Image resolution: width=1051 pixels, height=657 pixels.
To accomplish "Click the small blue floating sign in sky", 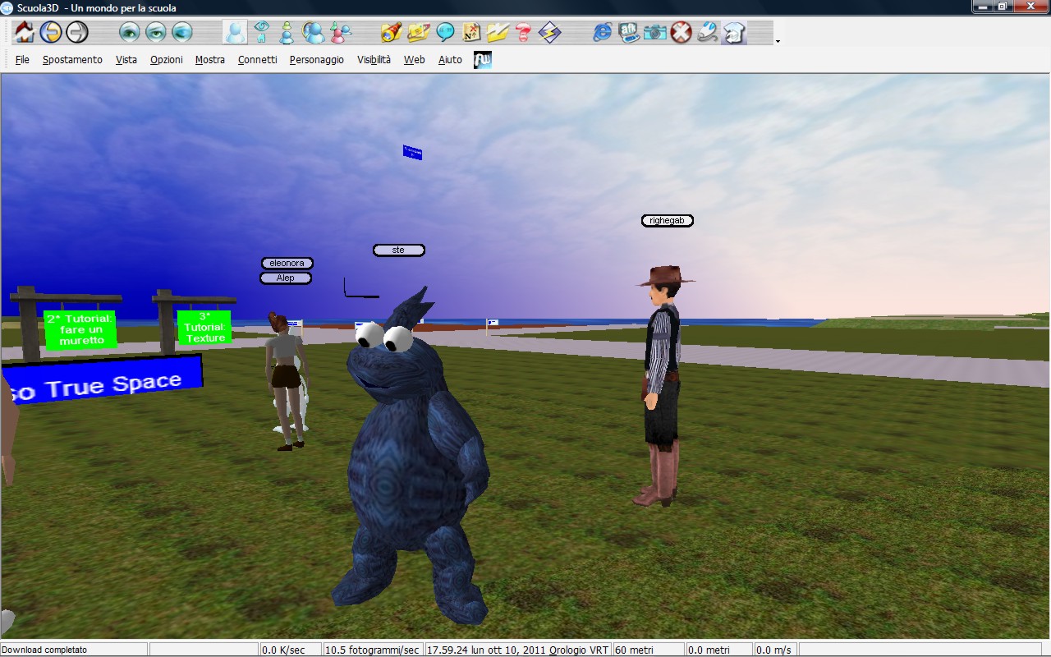I will pos(412,152).
